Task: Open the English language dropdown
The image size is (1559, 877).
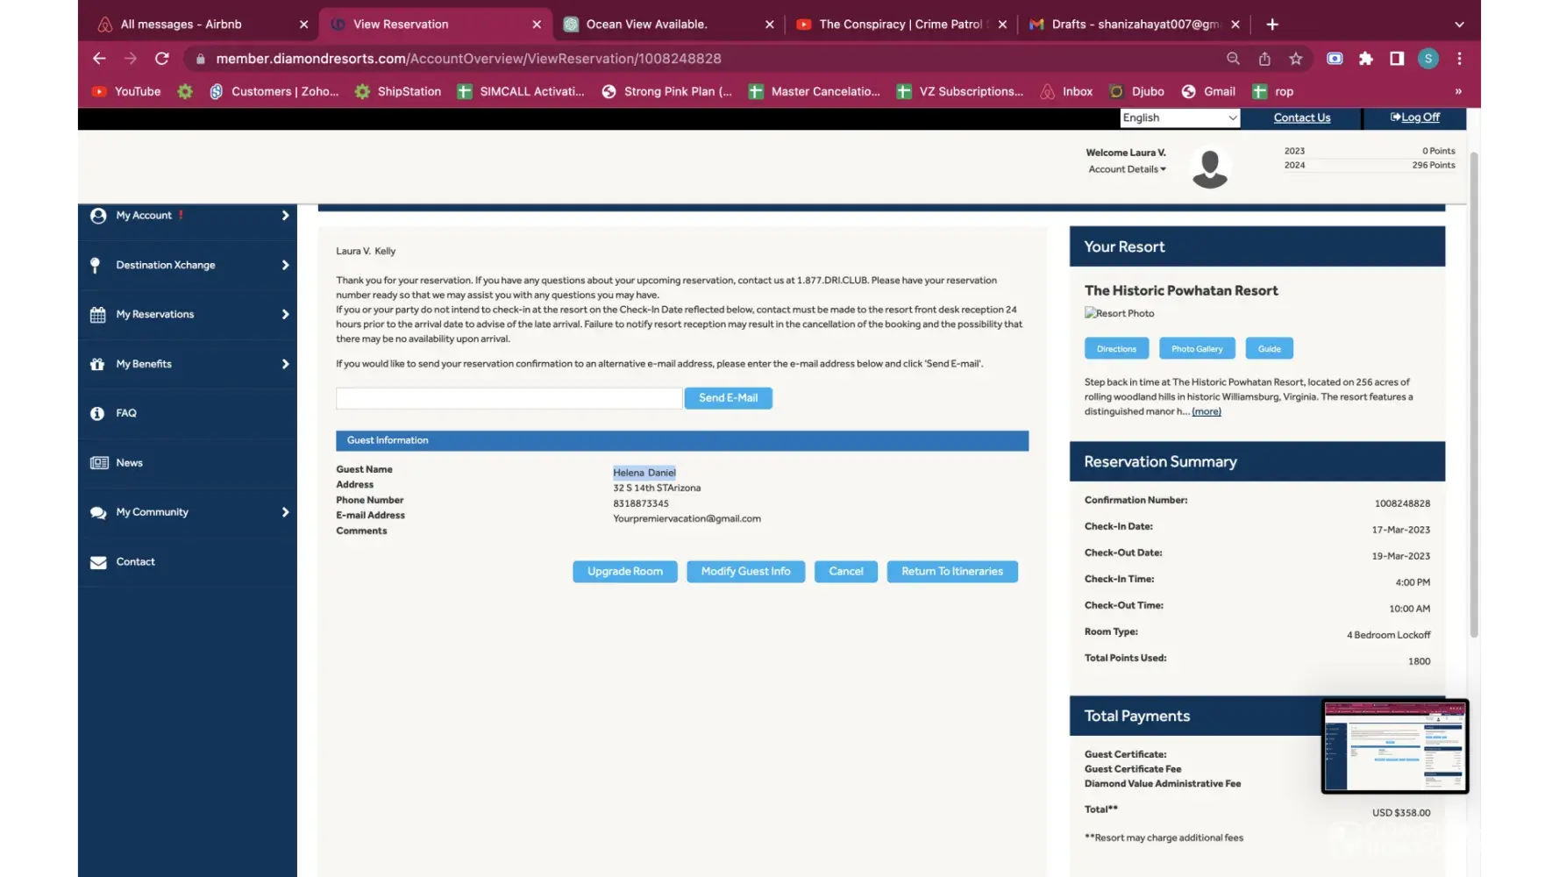Action: [x=1179, y=118]
